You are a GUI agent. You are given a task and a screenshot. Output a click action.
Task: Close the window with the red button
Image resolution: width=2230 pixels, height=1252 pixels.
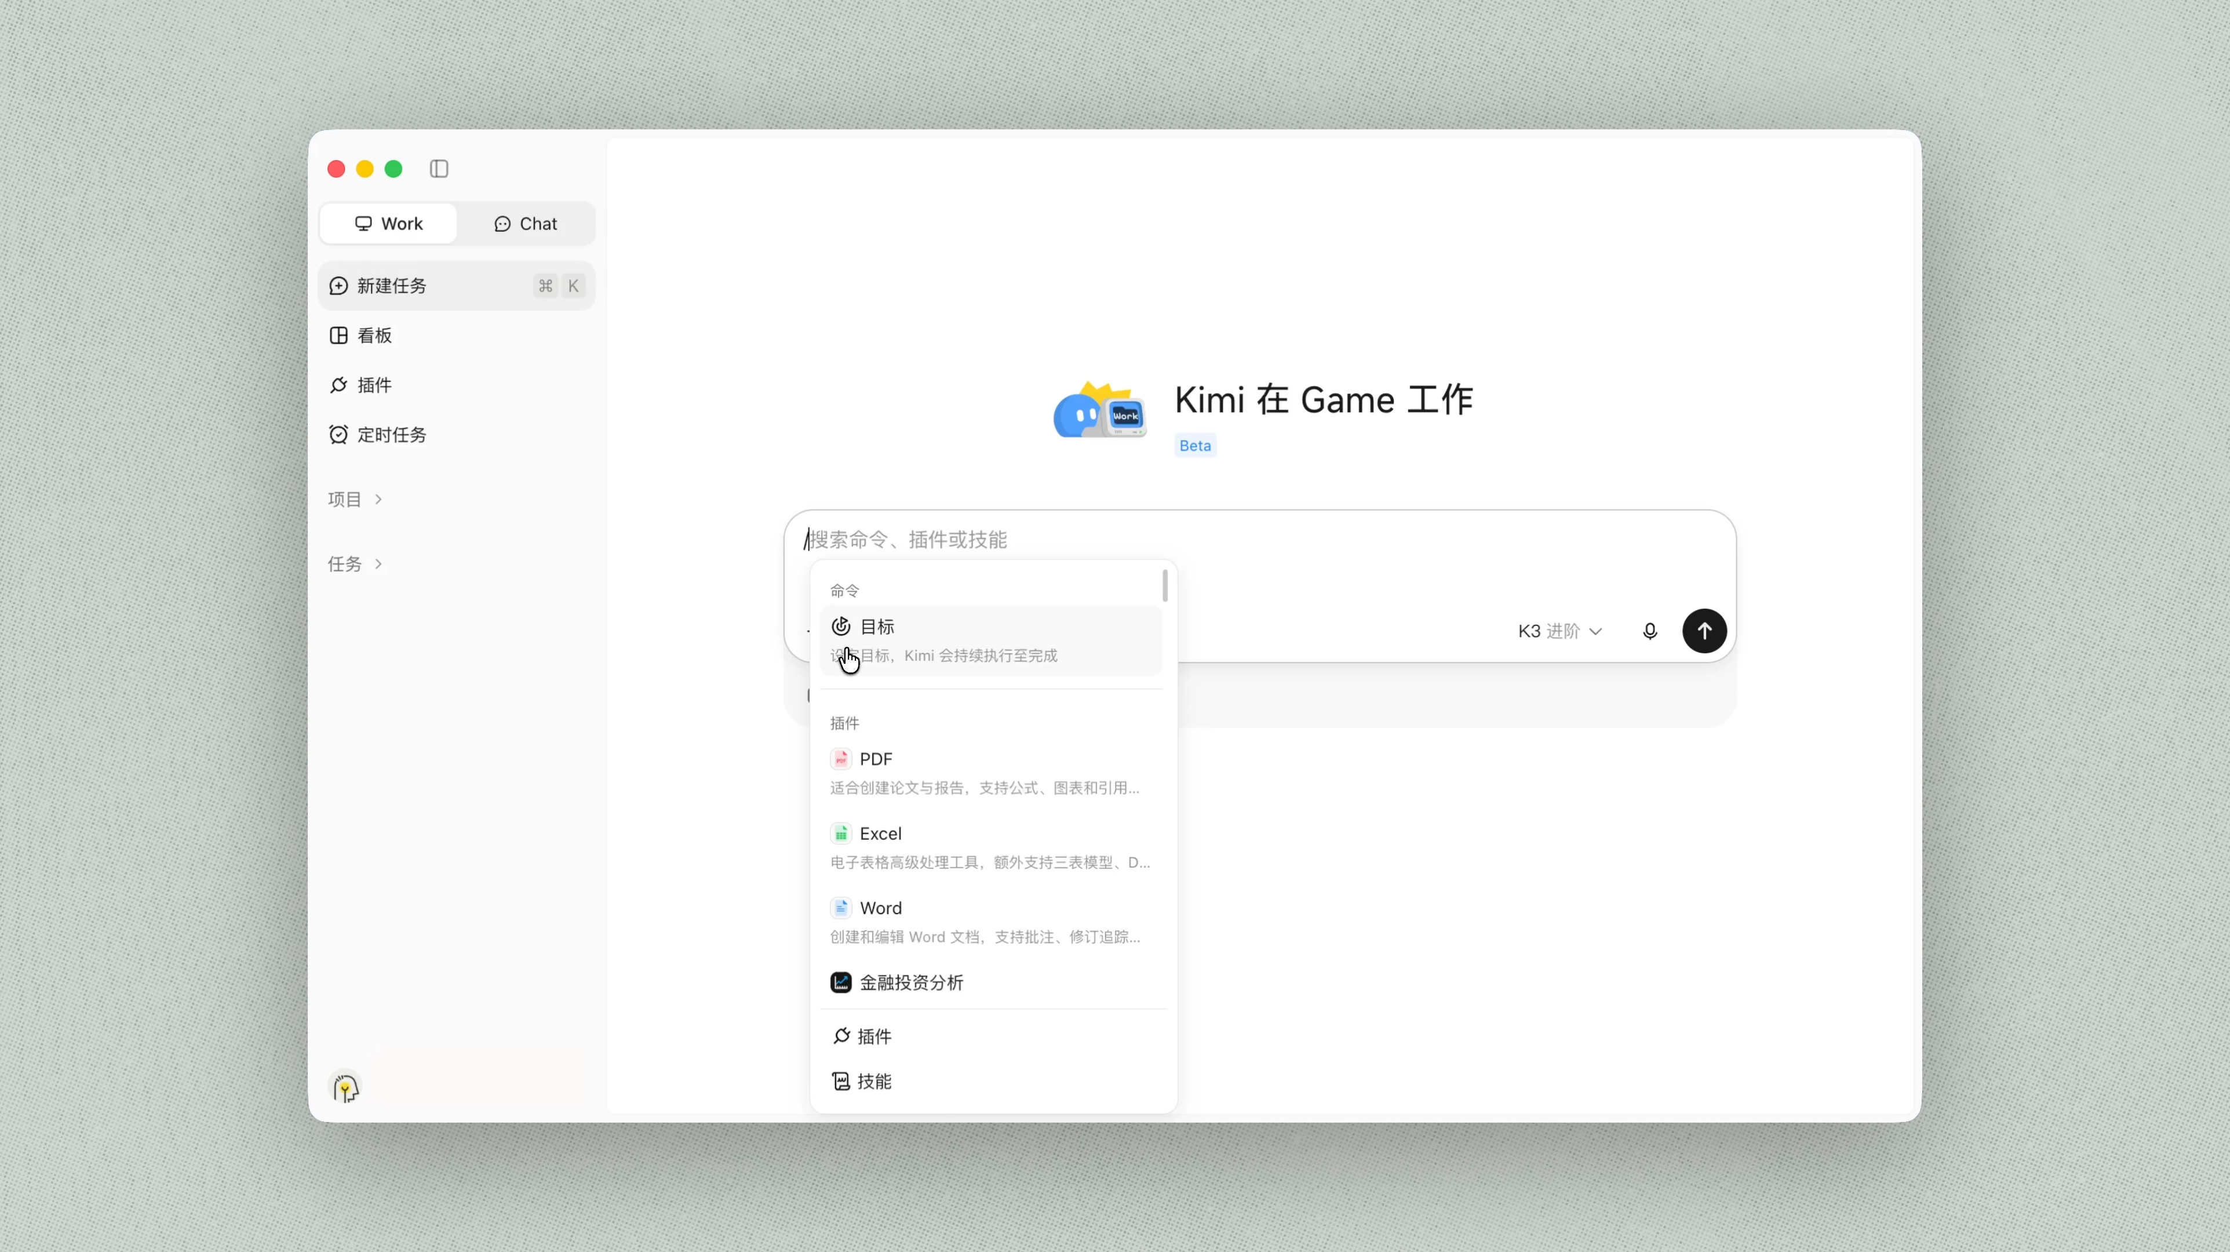tap(337, 169)
